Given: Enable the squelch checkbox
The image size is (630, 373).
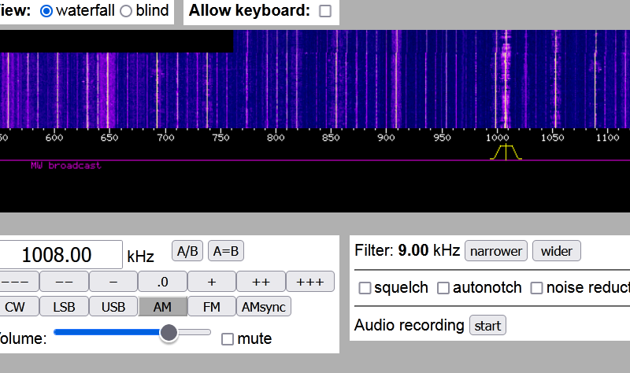Looking at the screenshot, I should click(x=365, y=288).
